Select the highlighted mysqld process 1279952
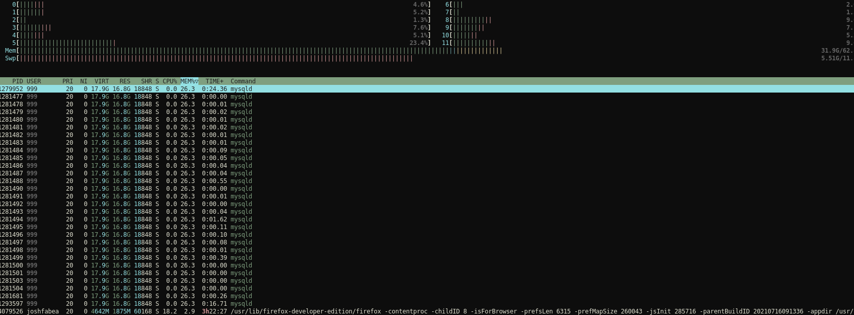The image size is (854, 315). pyautogui.click(x=427, y=89)
